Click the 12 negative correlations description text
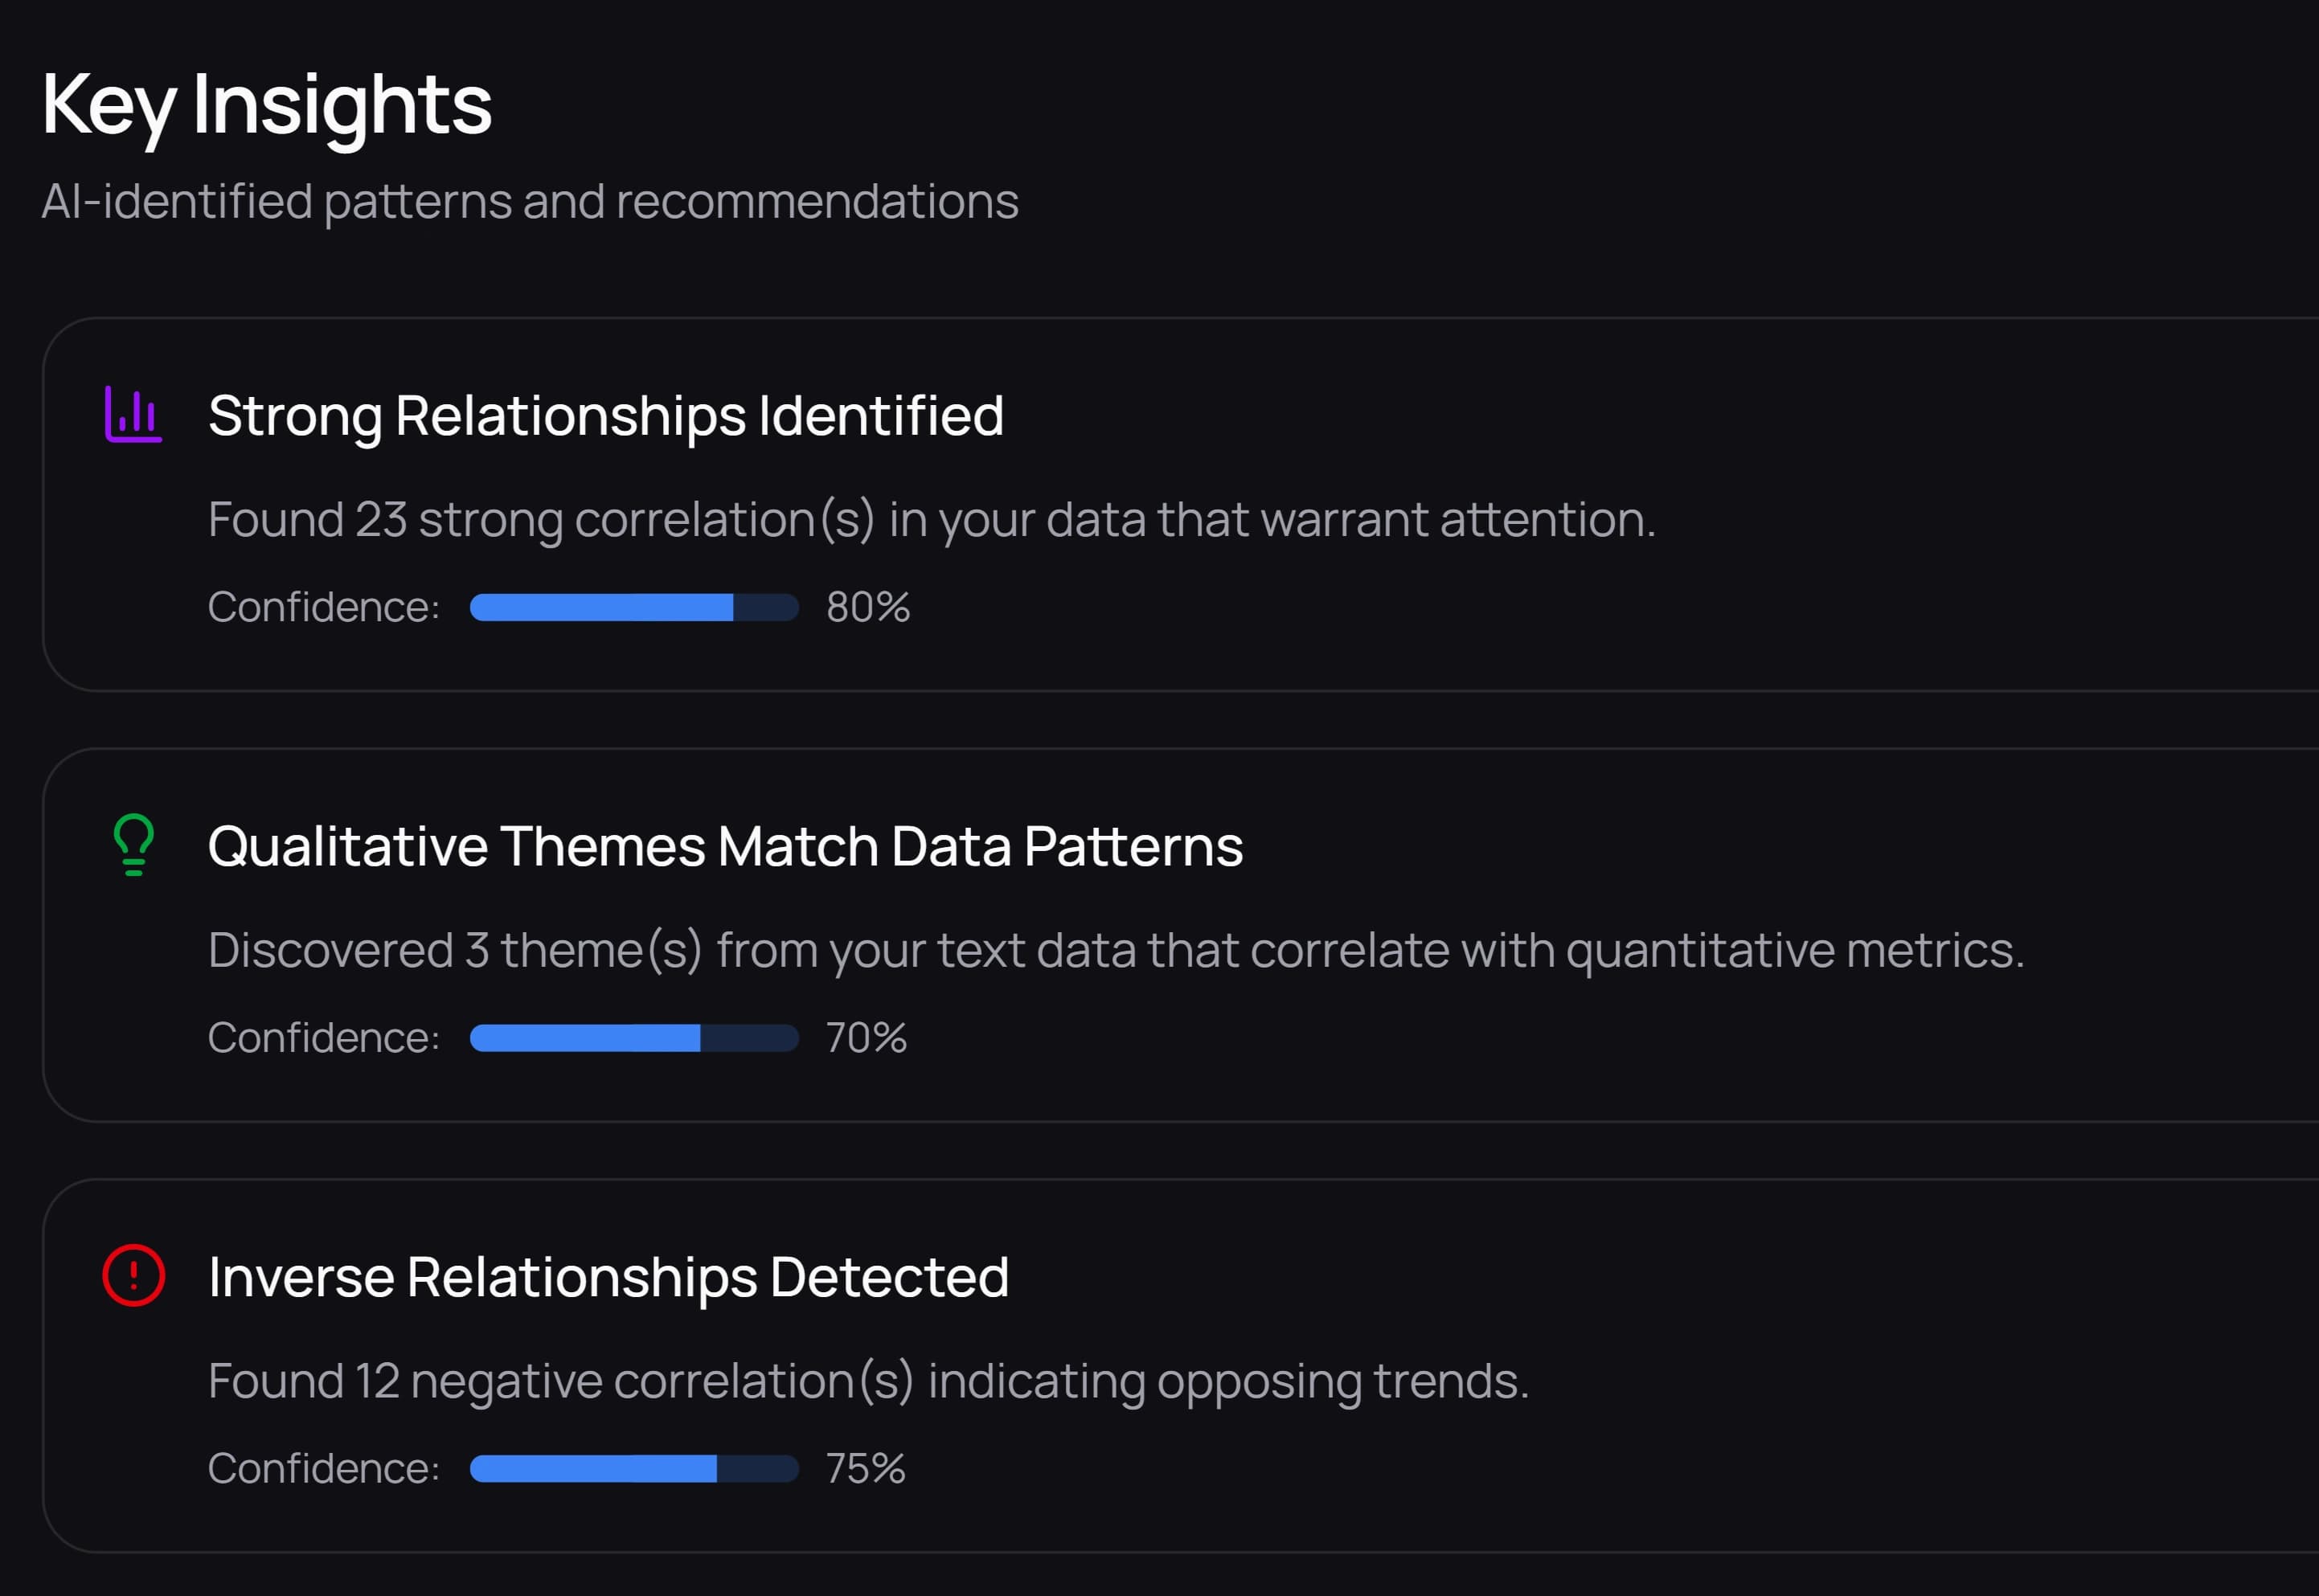This screenshot has height=1596, width=2319. (x=868, y=1382)
